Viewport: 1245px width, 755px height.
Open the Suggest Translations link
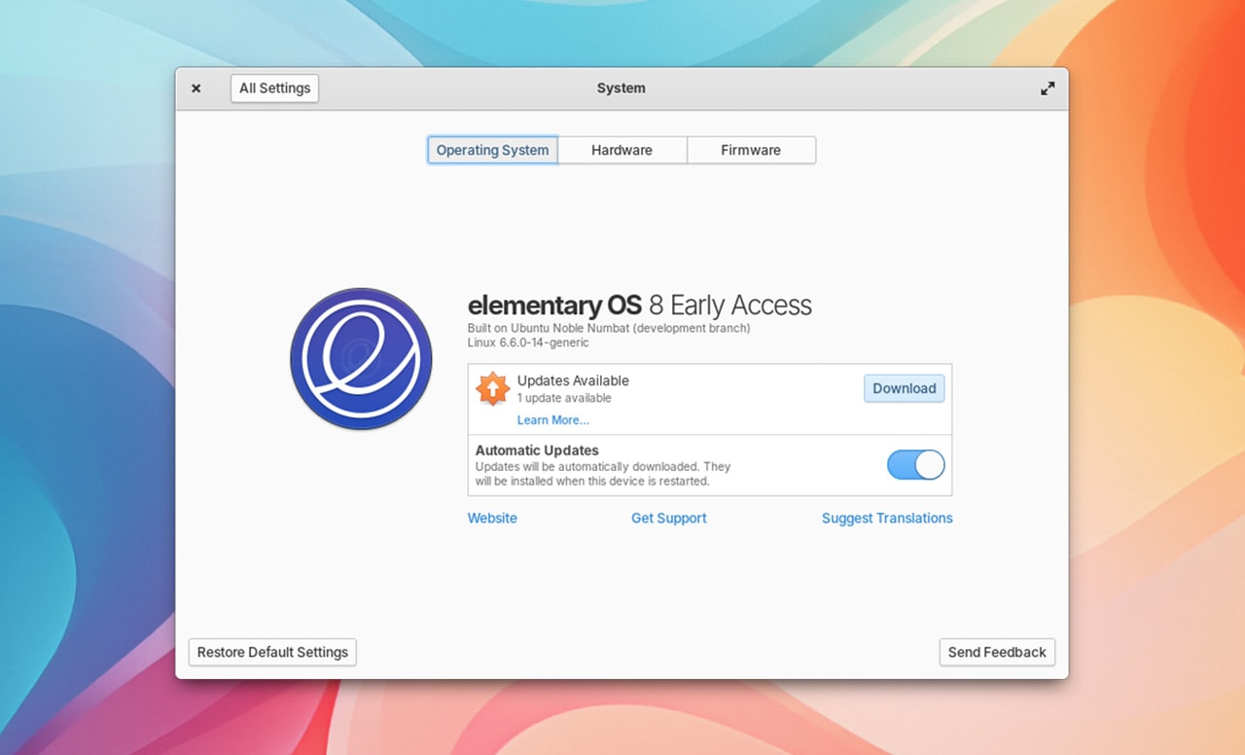pos(887,519)
